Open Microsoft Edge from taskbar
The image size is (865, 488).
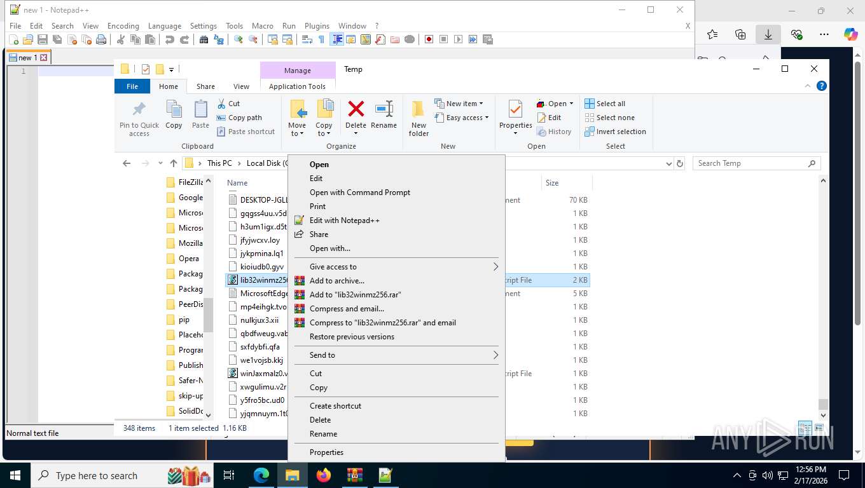click(x=261, y=475)
